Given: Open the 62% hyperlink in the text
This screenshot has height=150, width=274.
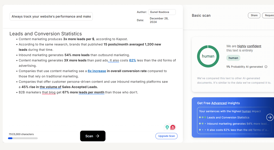Looking at the screenshot, I should pyautogui.click(x=132, y=60).
